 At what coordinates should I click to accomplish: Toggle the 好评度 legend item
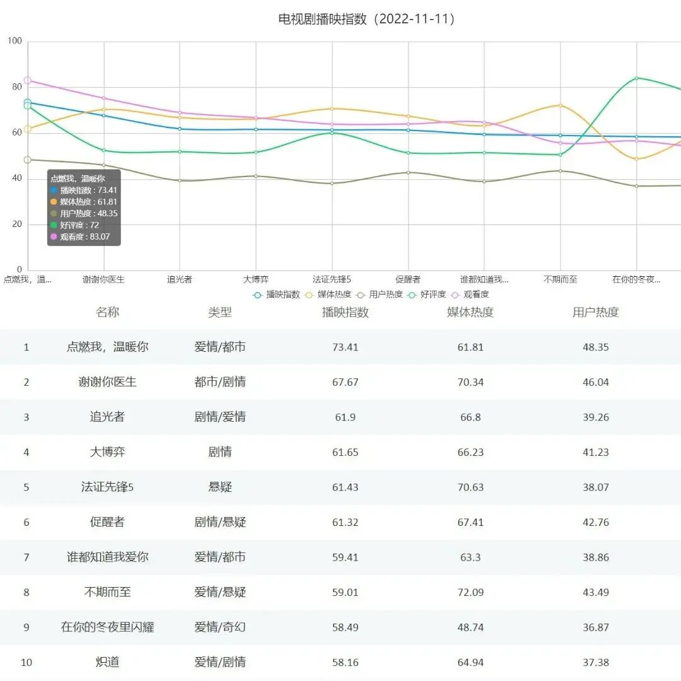tap(429, 294)
